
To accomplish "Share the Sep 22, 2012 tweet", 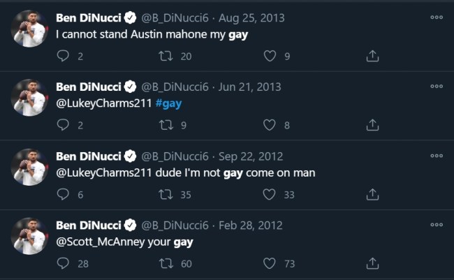I will pos(373,195).
